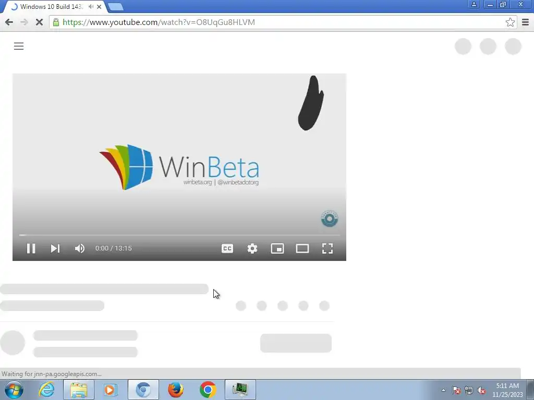The width and height of the screenshot is (534, 400).
Task: Open YouTube hamburger guide menu
Action: click(x=19, y=46)
